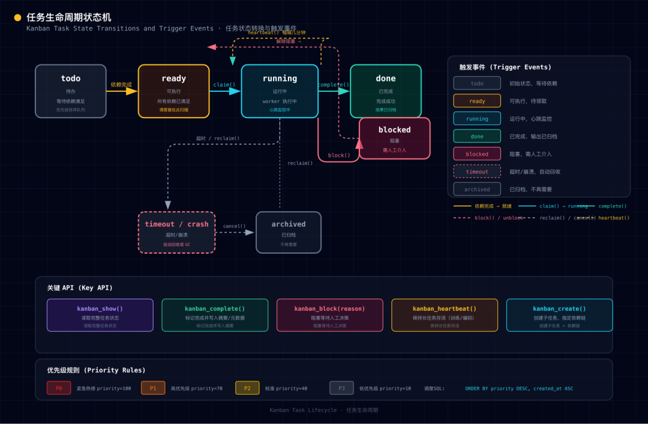Viewport: 648px width, 424px height.
Task: Click the 所有依赖已满足 text in the ready node
Action: click(x=173, y=101)
